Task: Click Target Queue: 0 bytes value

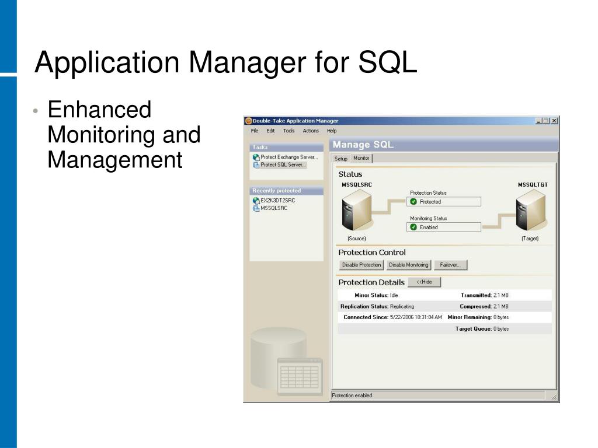Action: click(x=500, y=329)
